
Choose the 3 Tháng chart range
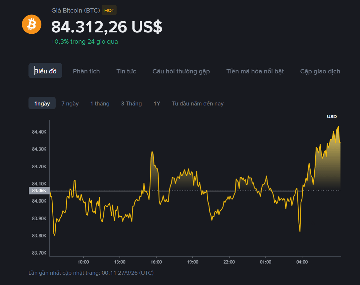[x=131, y=103]
